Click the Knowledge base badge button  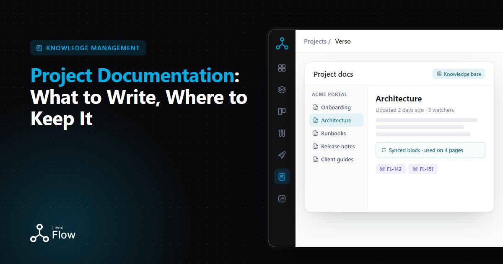tap(459, 74)
